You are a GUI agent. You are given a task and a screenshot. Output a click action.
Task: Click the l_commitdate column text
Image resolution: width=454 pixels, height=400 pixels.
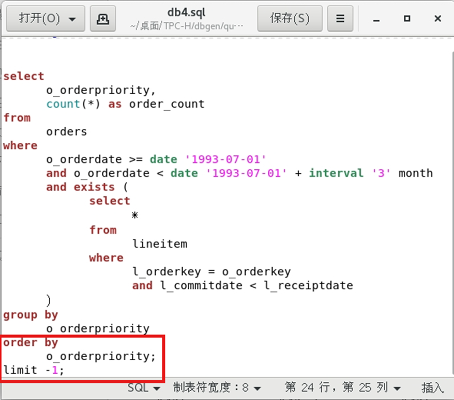click(202, 286)
